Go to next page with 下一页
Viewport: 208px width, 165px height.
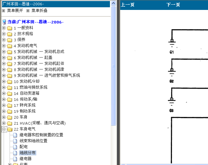tap(173, 5)
